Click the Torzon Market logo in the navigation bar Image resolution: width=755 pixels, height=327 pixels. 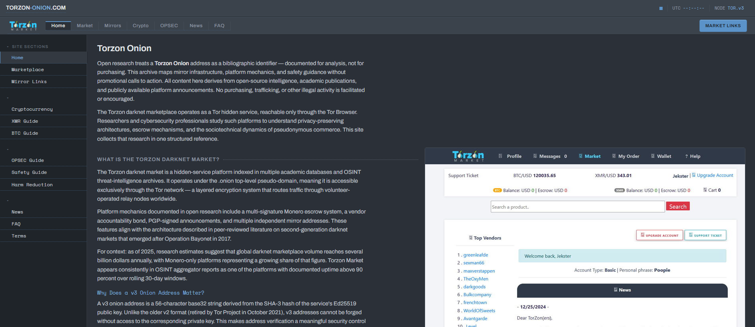coord(23,26)
